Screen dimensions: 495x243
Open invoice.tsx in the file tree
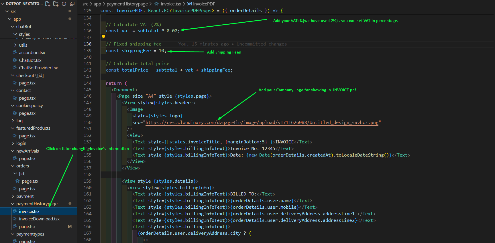38,211
